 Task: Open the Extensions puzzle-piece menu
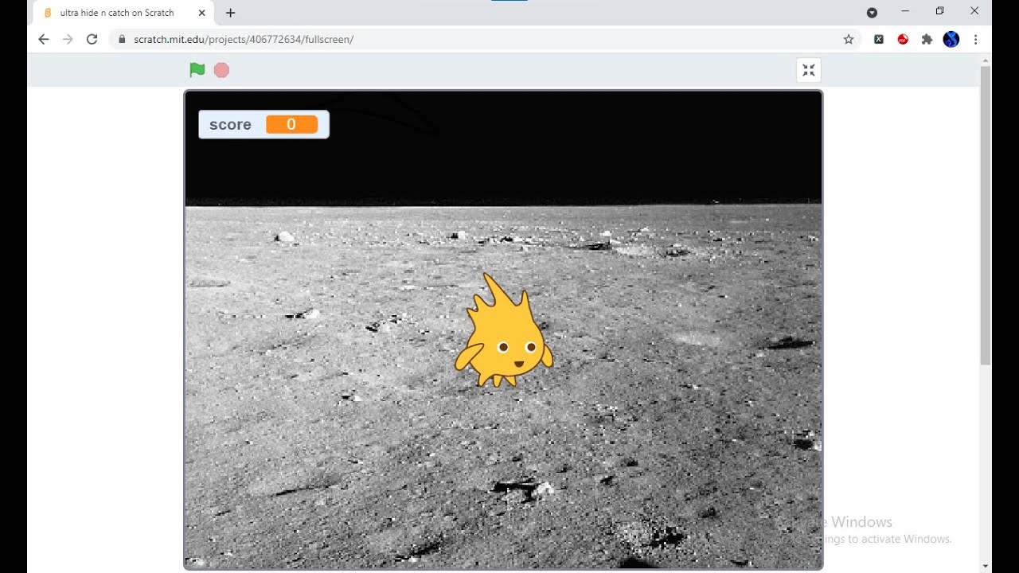(x=927, y=39)
